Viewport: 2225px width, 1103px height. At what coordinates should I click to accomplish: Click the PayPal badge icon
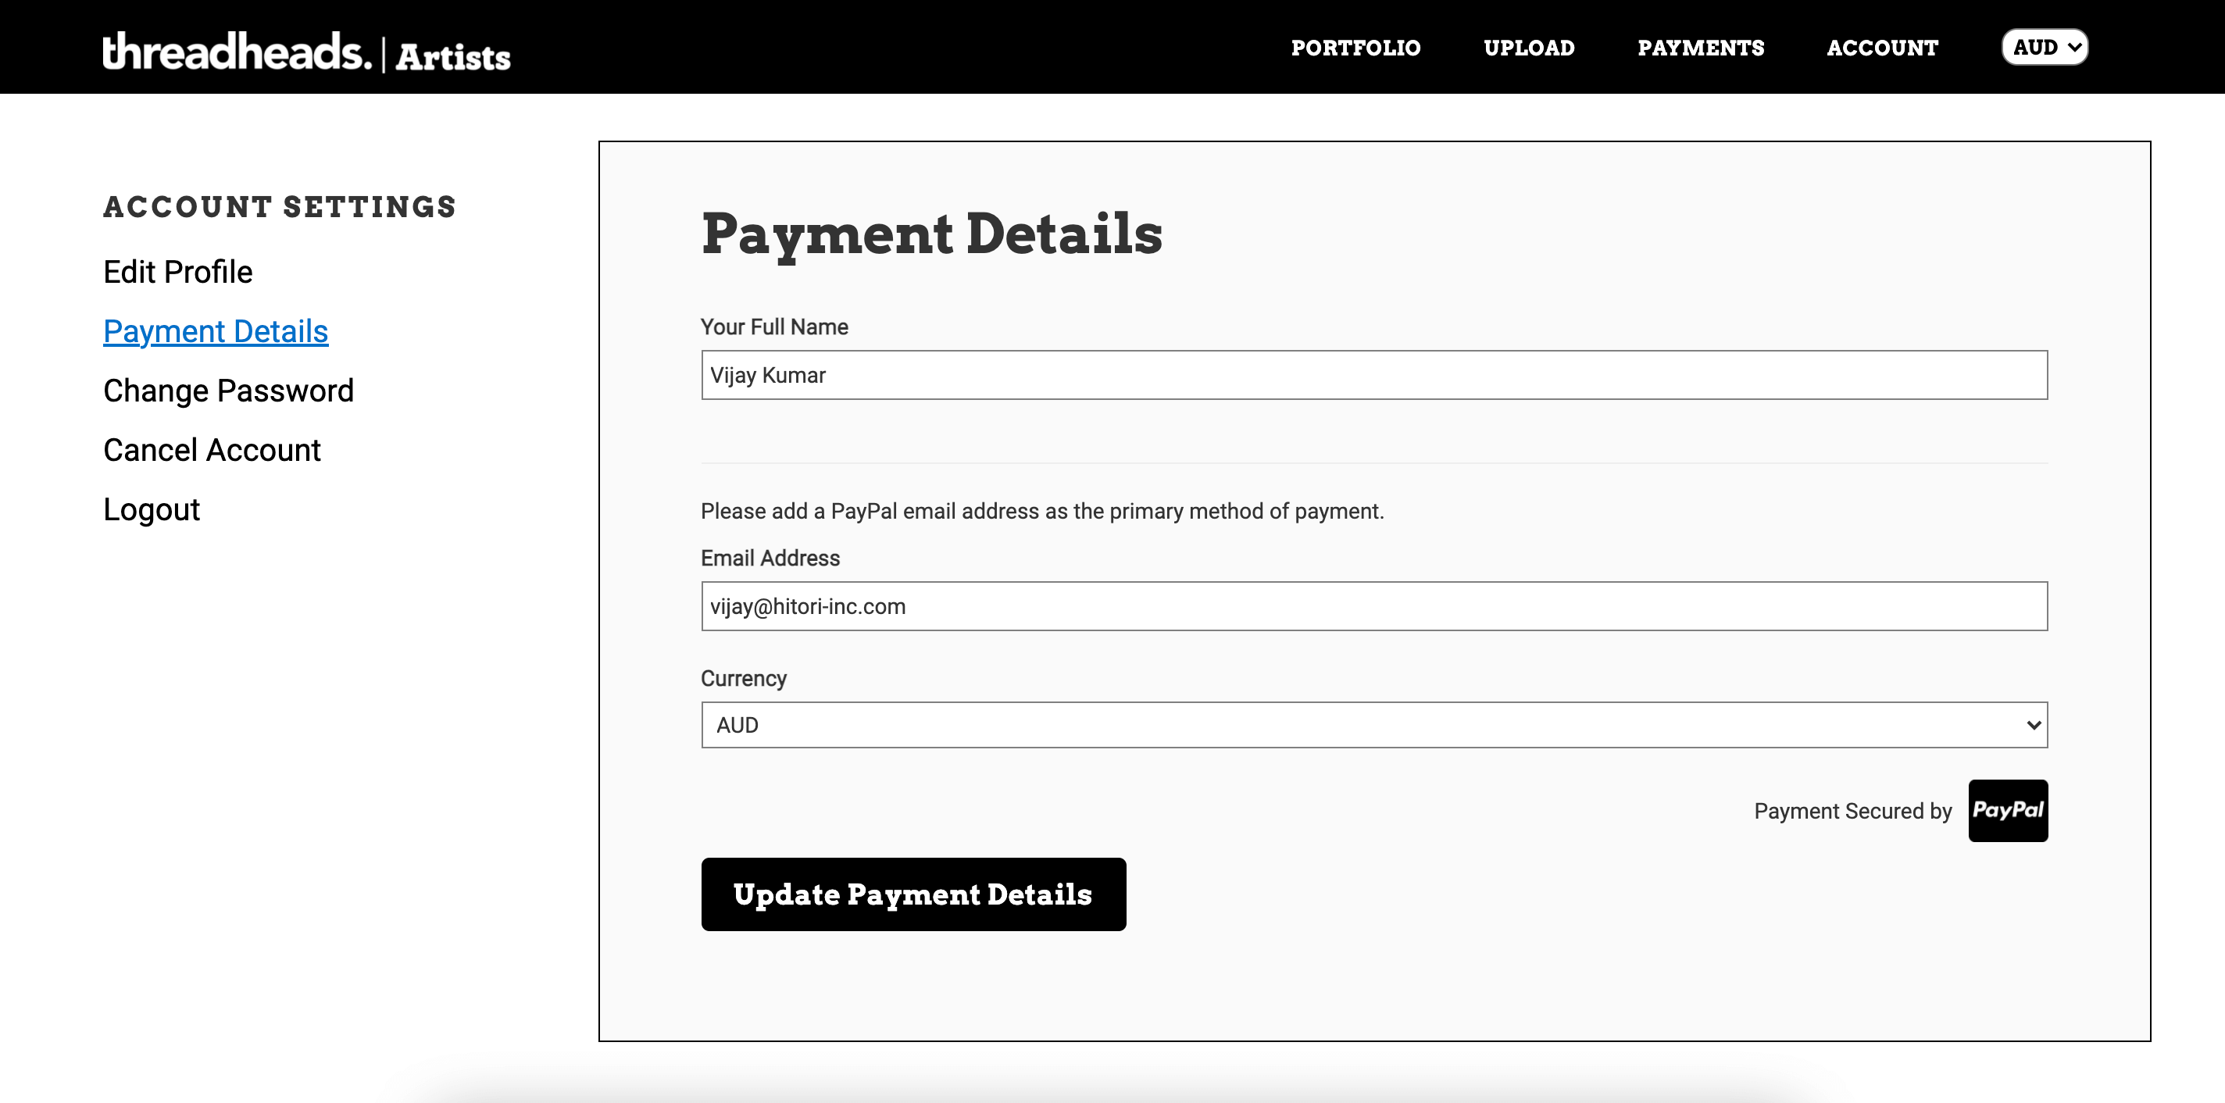[x=2007, y=810]
